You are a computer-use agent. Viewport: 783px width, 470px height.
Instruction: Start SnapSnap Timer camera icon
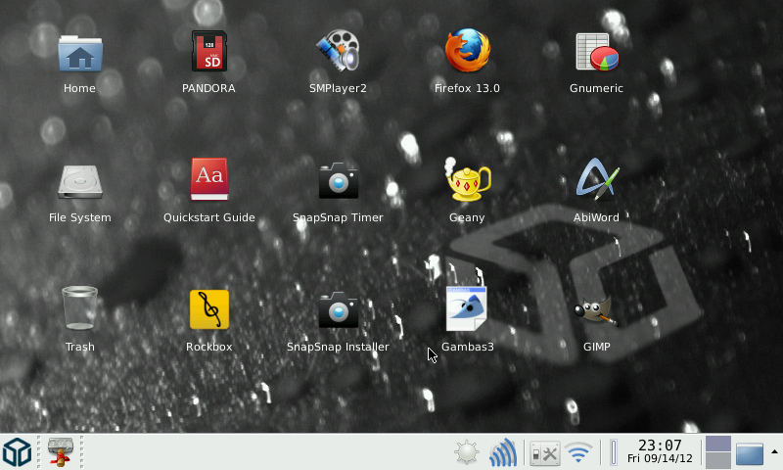[x=338, y=182]
